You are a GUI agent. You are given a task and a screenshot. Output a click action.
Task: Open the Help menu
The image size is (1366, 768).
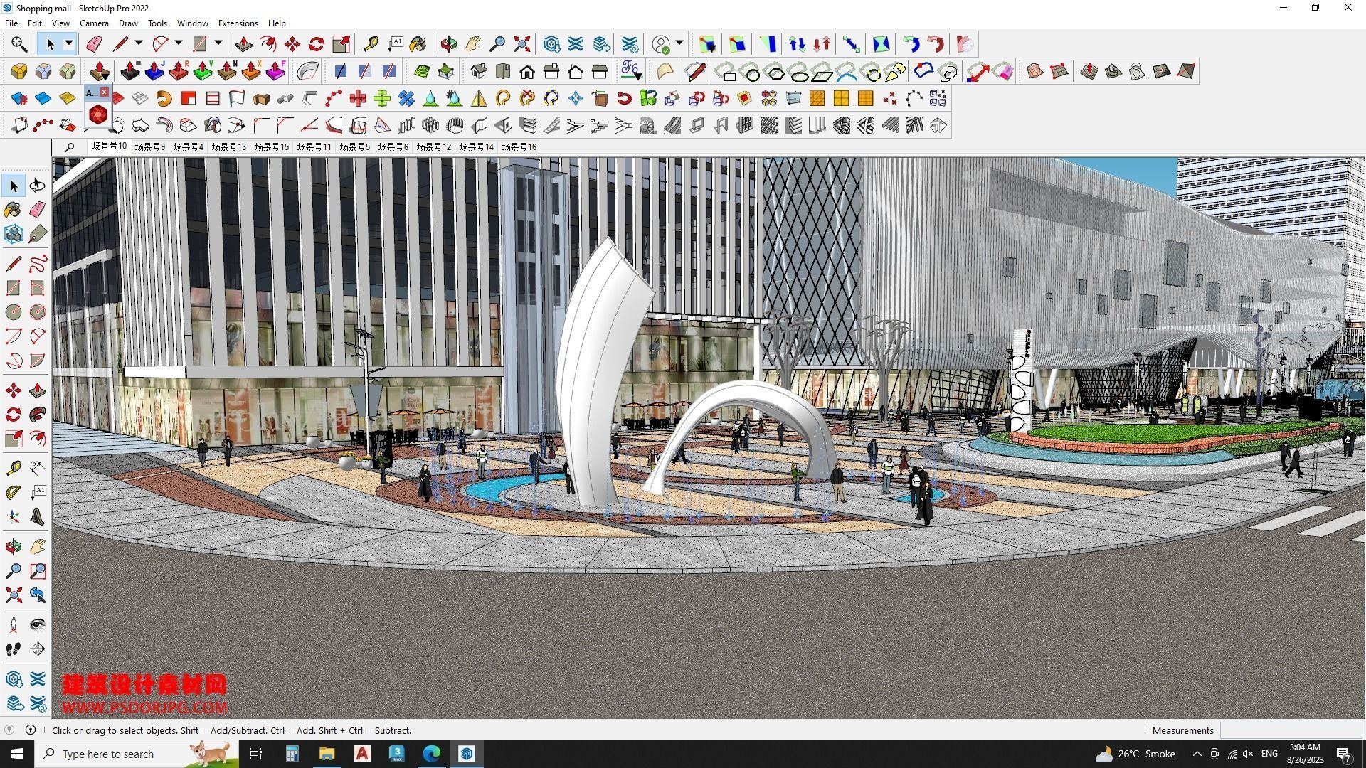pyautogui.click(x=277, y=23)
